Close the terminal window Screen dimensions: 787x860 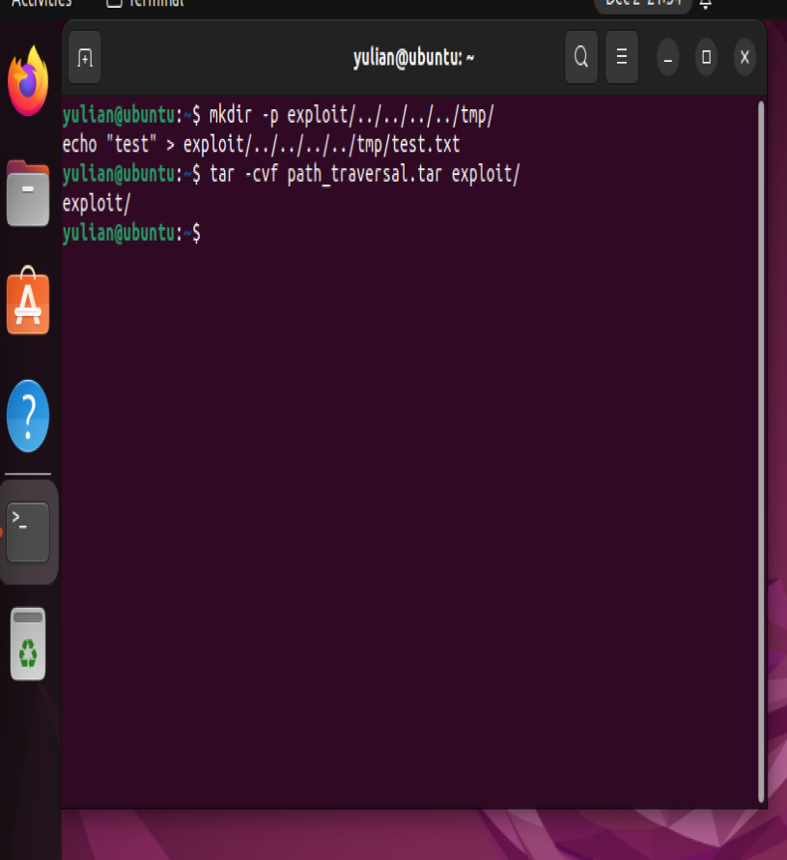745,58
